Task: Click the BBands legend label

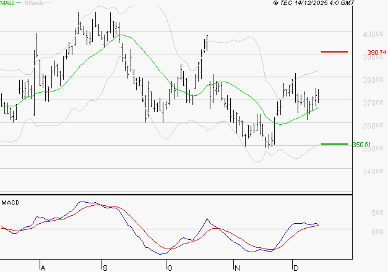Action: pos(35,3)
